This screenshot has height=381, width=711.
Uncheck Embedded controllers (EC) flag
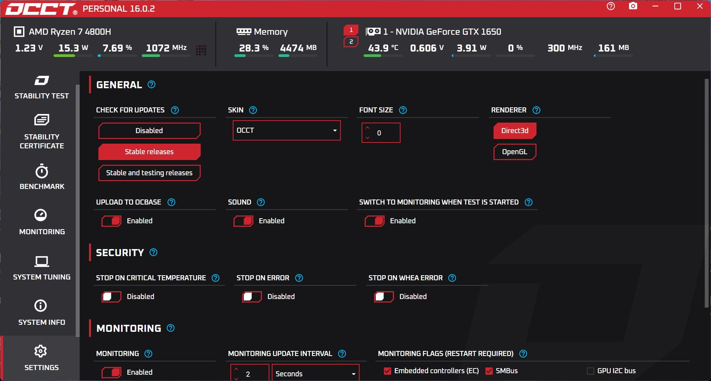[x=387, y=371]
